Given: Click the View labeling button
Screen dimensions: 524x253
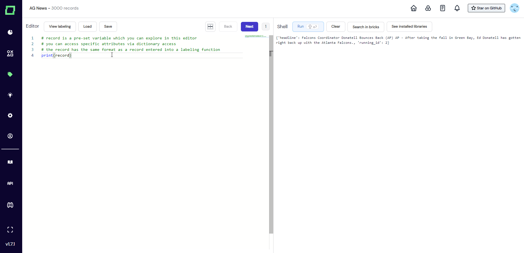Looking at the screenshot, I should click(60, 27).
